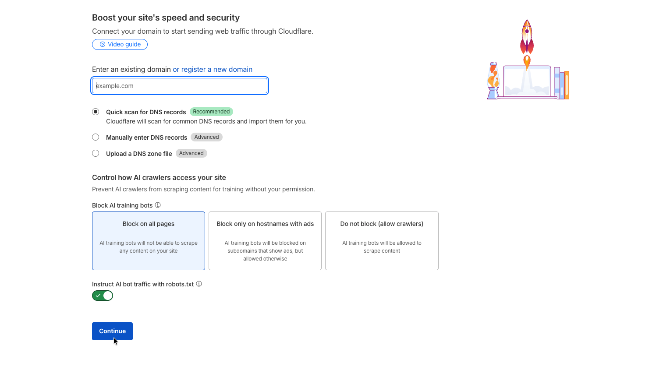
Task: Disable the robots.txt AI bot traffic toggle
Action: [x=103, y=296]
